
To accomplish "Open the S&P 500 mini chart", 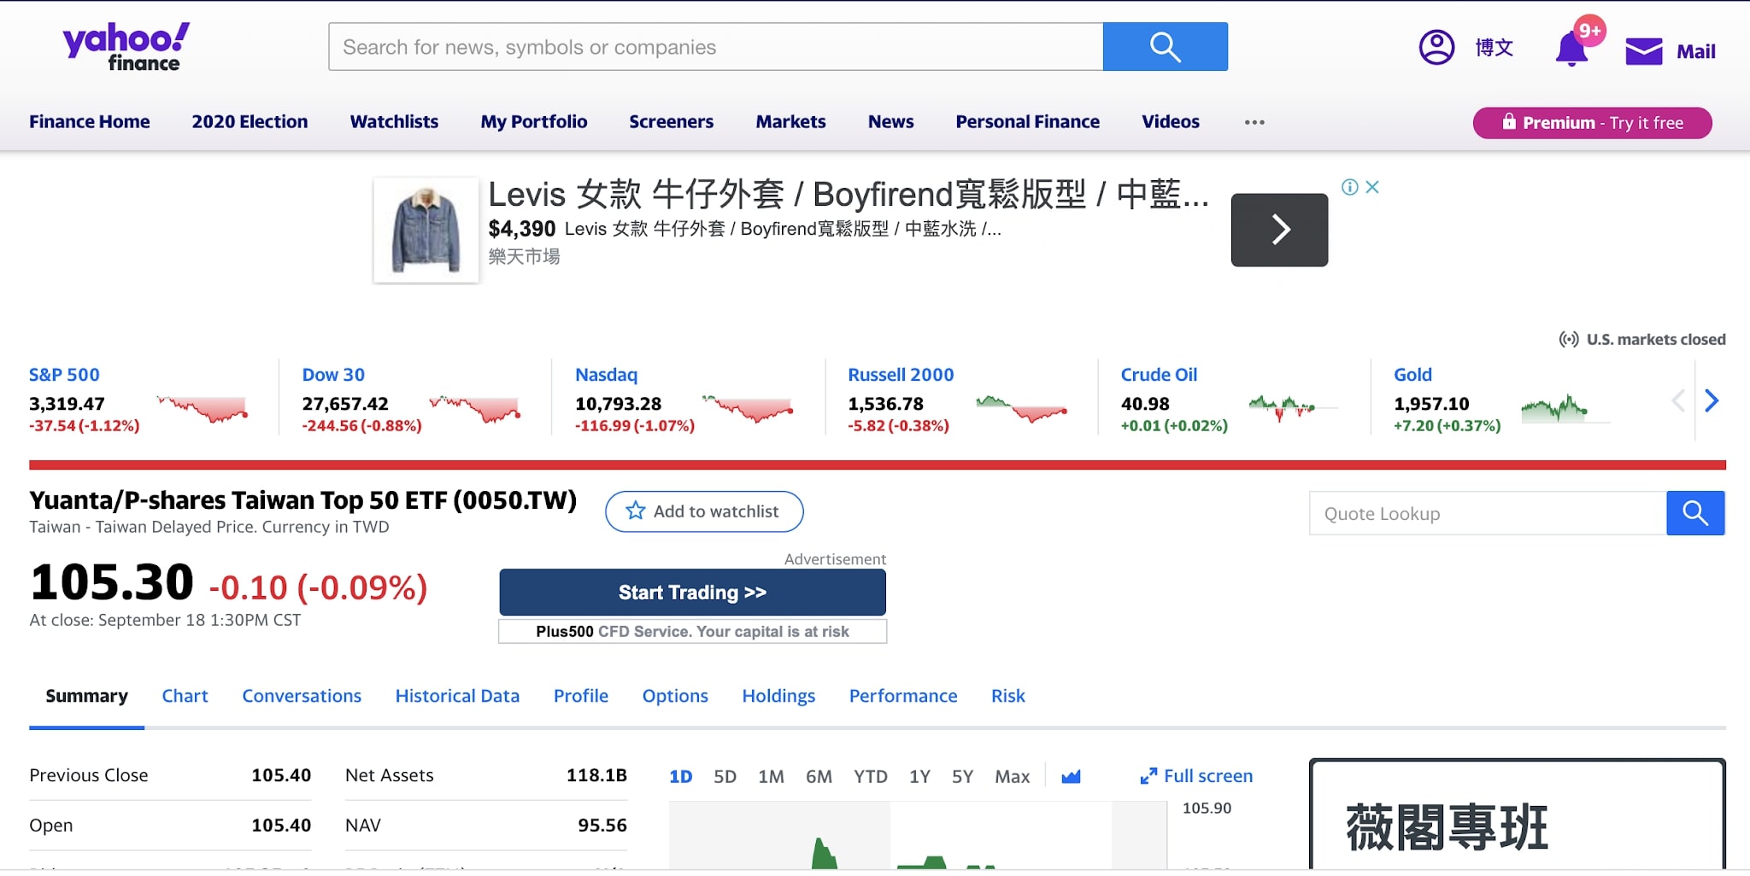I will point(203,408).
